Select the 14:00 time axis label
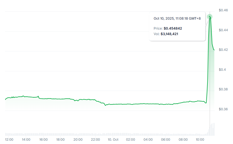This screenshot has width=233, height=144. click(26, 140)
